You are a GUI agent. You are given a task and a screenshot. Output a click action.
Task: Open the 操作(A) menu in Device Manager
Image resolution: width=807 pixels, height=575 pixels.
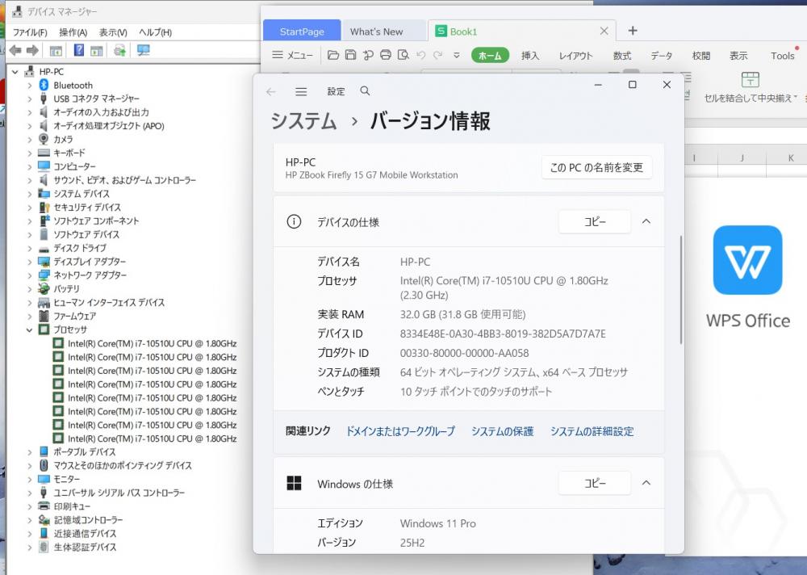pos(73,32)
